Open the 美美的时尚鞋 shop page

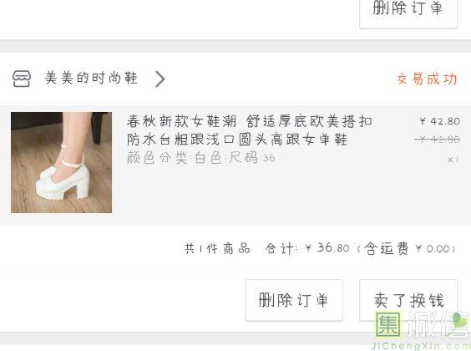coord(91,78)
